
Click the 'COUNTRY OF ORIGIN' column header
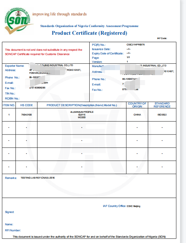137,105
